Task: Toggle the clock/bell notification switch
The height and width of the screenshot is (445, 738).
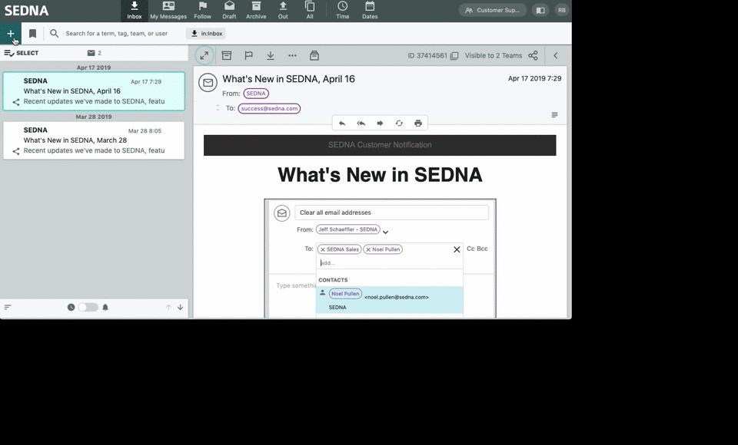Action: [88, 307]
